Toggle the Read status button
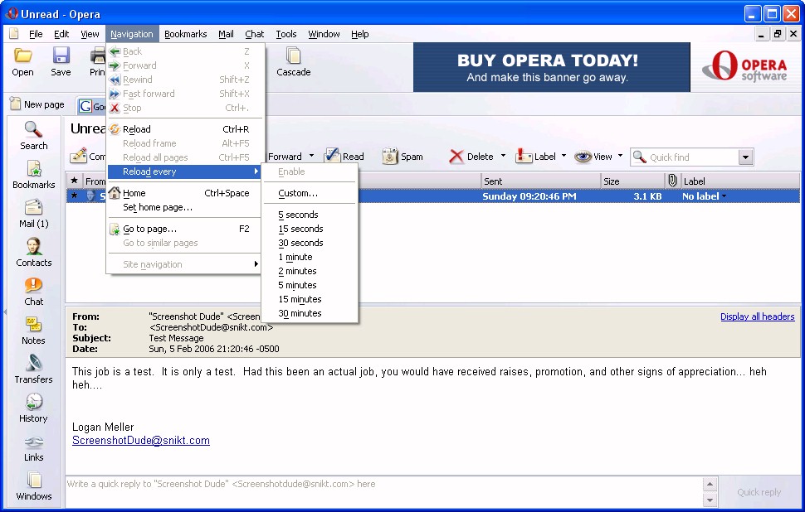The width and height of the screenshot is (805, 512). (x=344, y=157)
